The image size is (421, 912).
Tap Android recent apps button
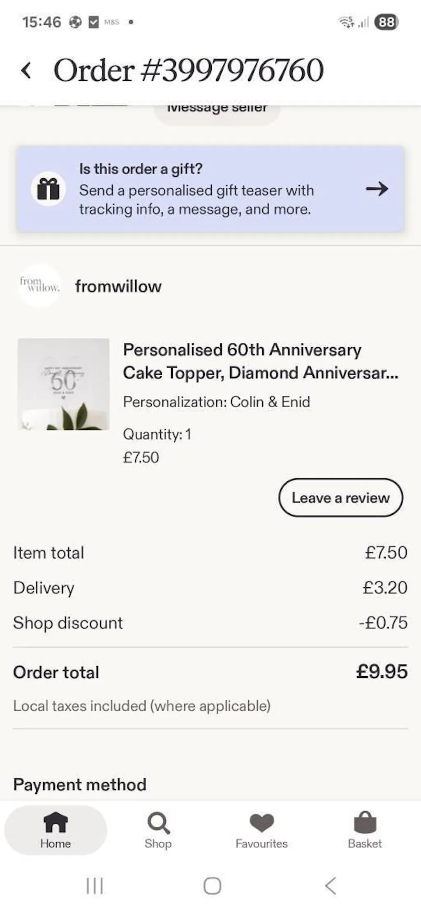coord(95,886)
